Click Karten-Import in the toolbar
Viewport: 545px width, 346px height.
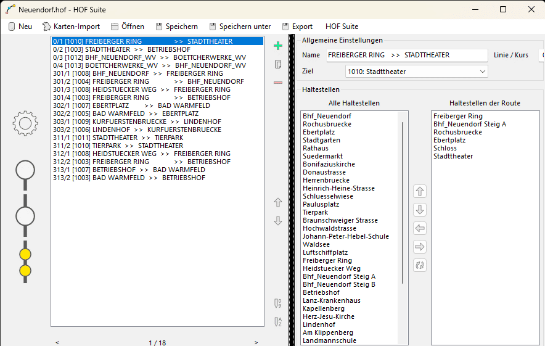71,27
